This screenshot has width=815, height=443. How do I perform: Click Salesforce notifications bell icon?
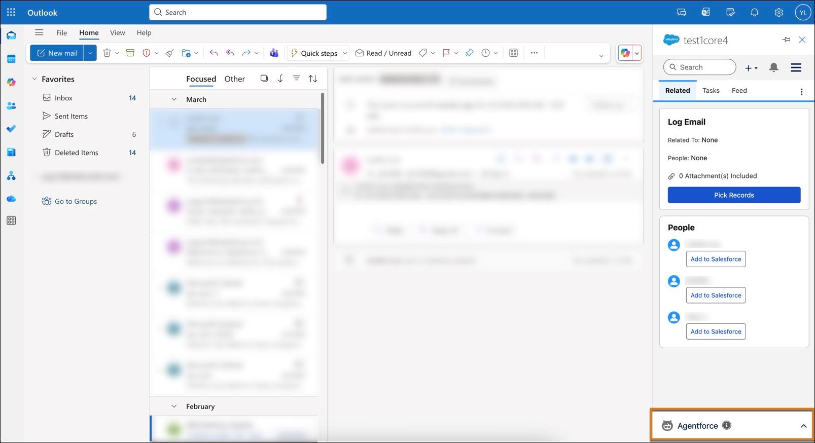(773, 67)
